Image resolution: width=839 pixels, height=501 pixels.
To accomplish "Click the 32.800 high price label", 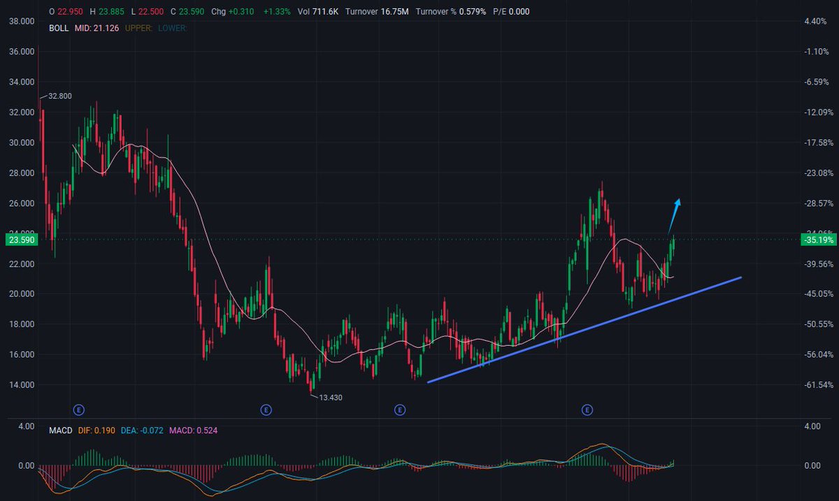I will (x=60, y=96).
